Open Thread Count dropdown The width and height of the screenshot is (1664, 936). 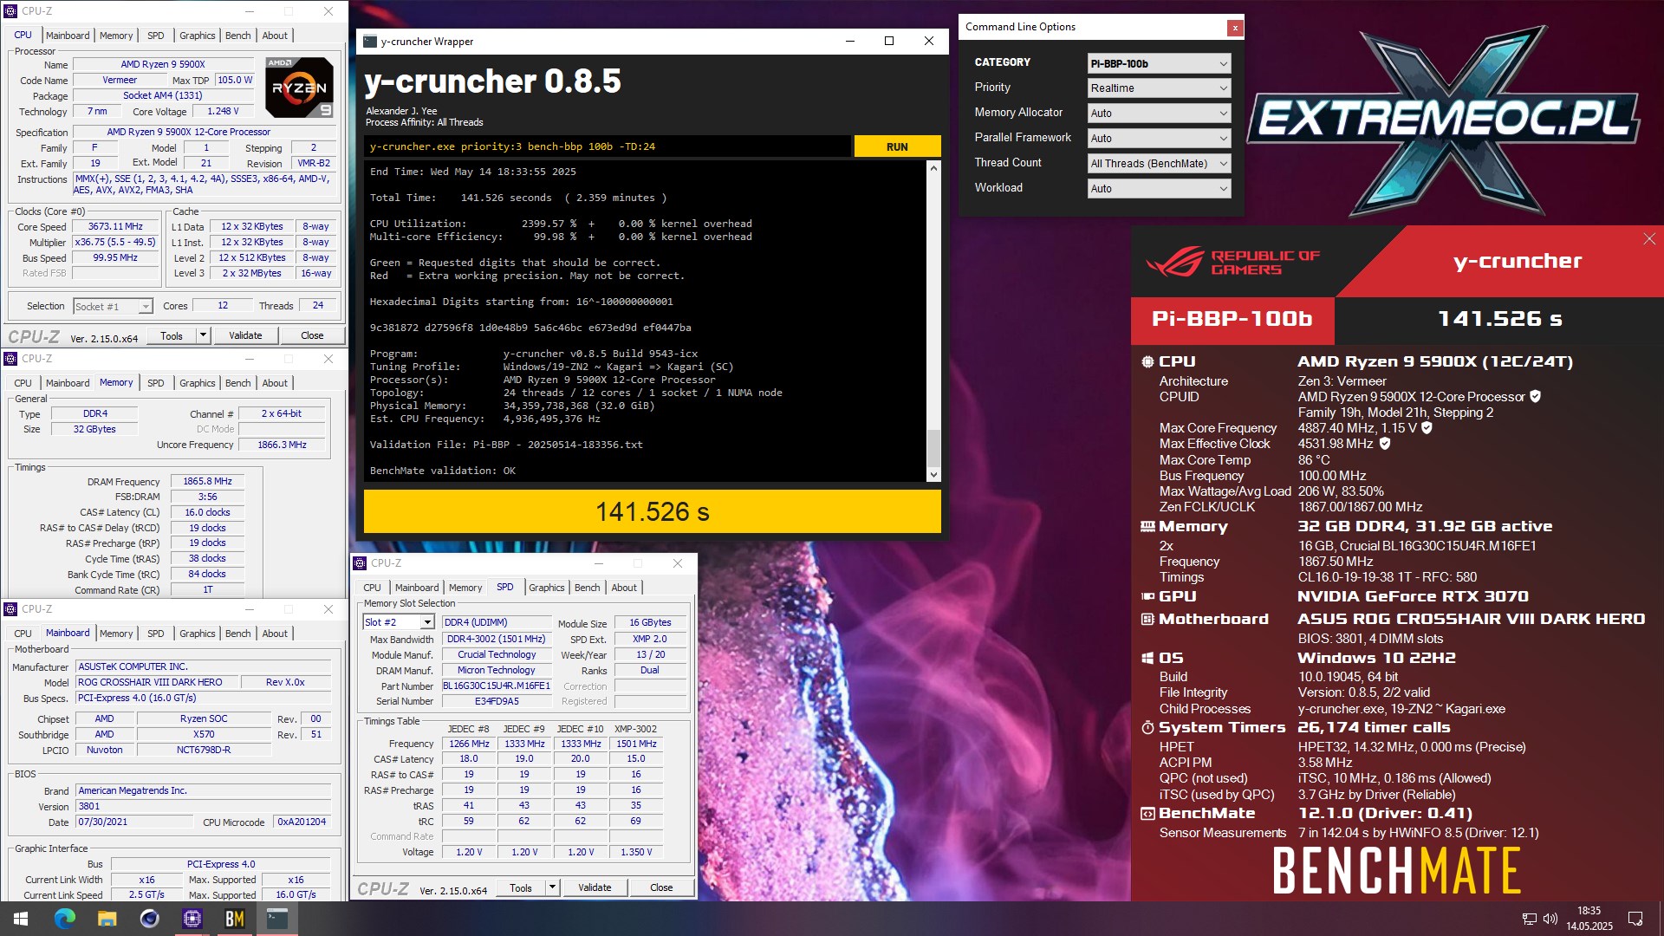click(1159, 164)
